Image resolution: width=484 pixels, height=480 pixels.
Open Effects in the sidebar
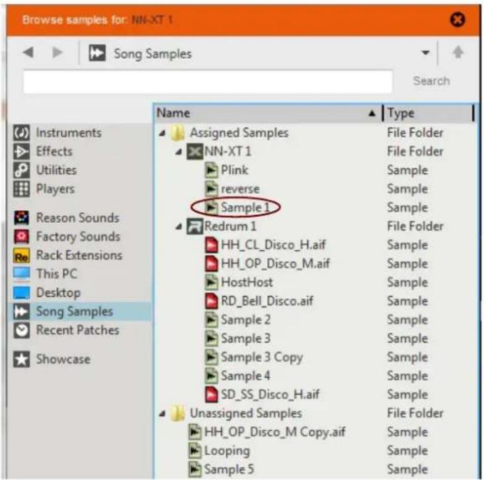click(x=54, y=151)
